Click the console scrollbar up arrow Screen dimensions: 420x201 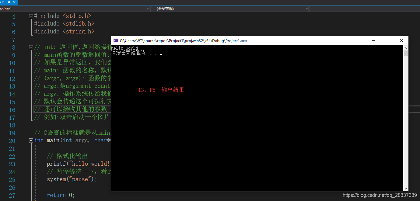tap(406, 48)
